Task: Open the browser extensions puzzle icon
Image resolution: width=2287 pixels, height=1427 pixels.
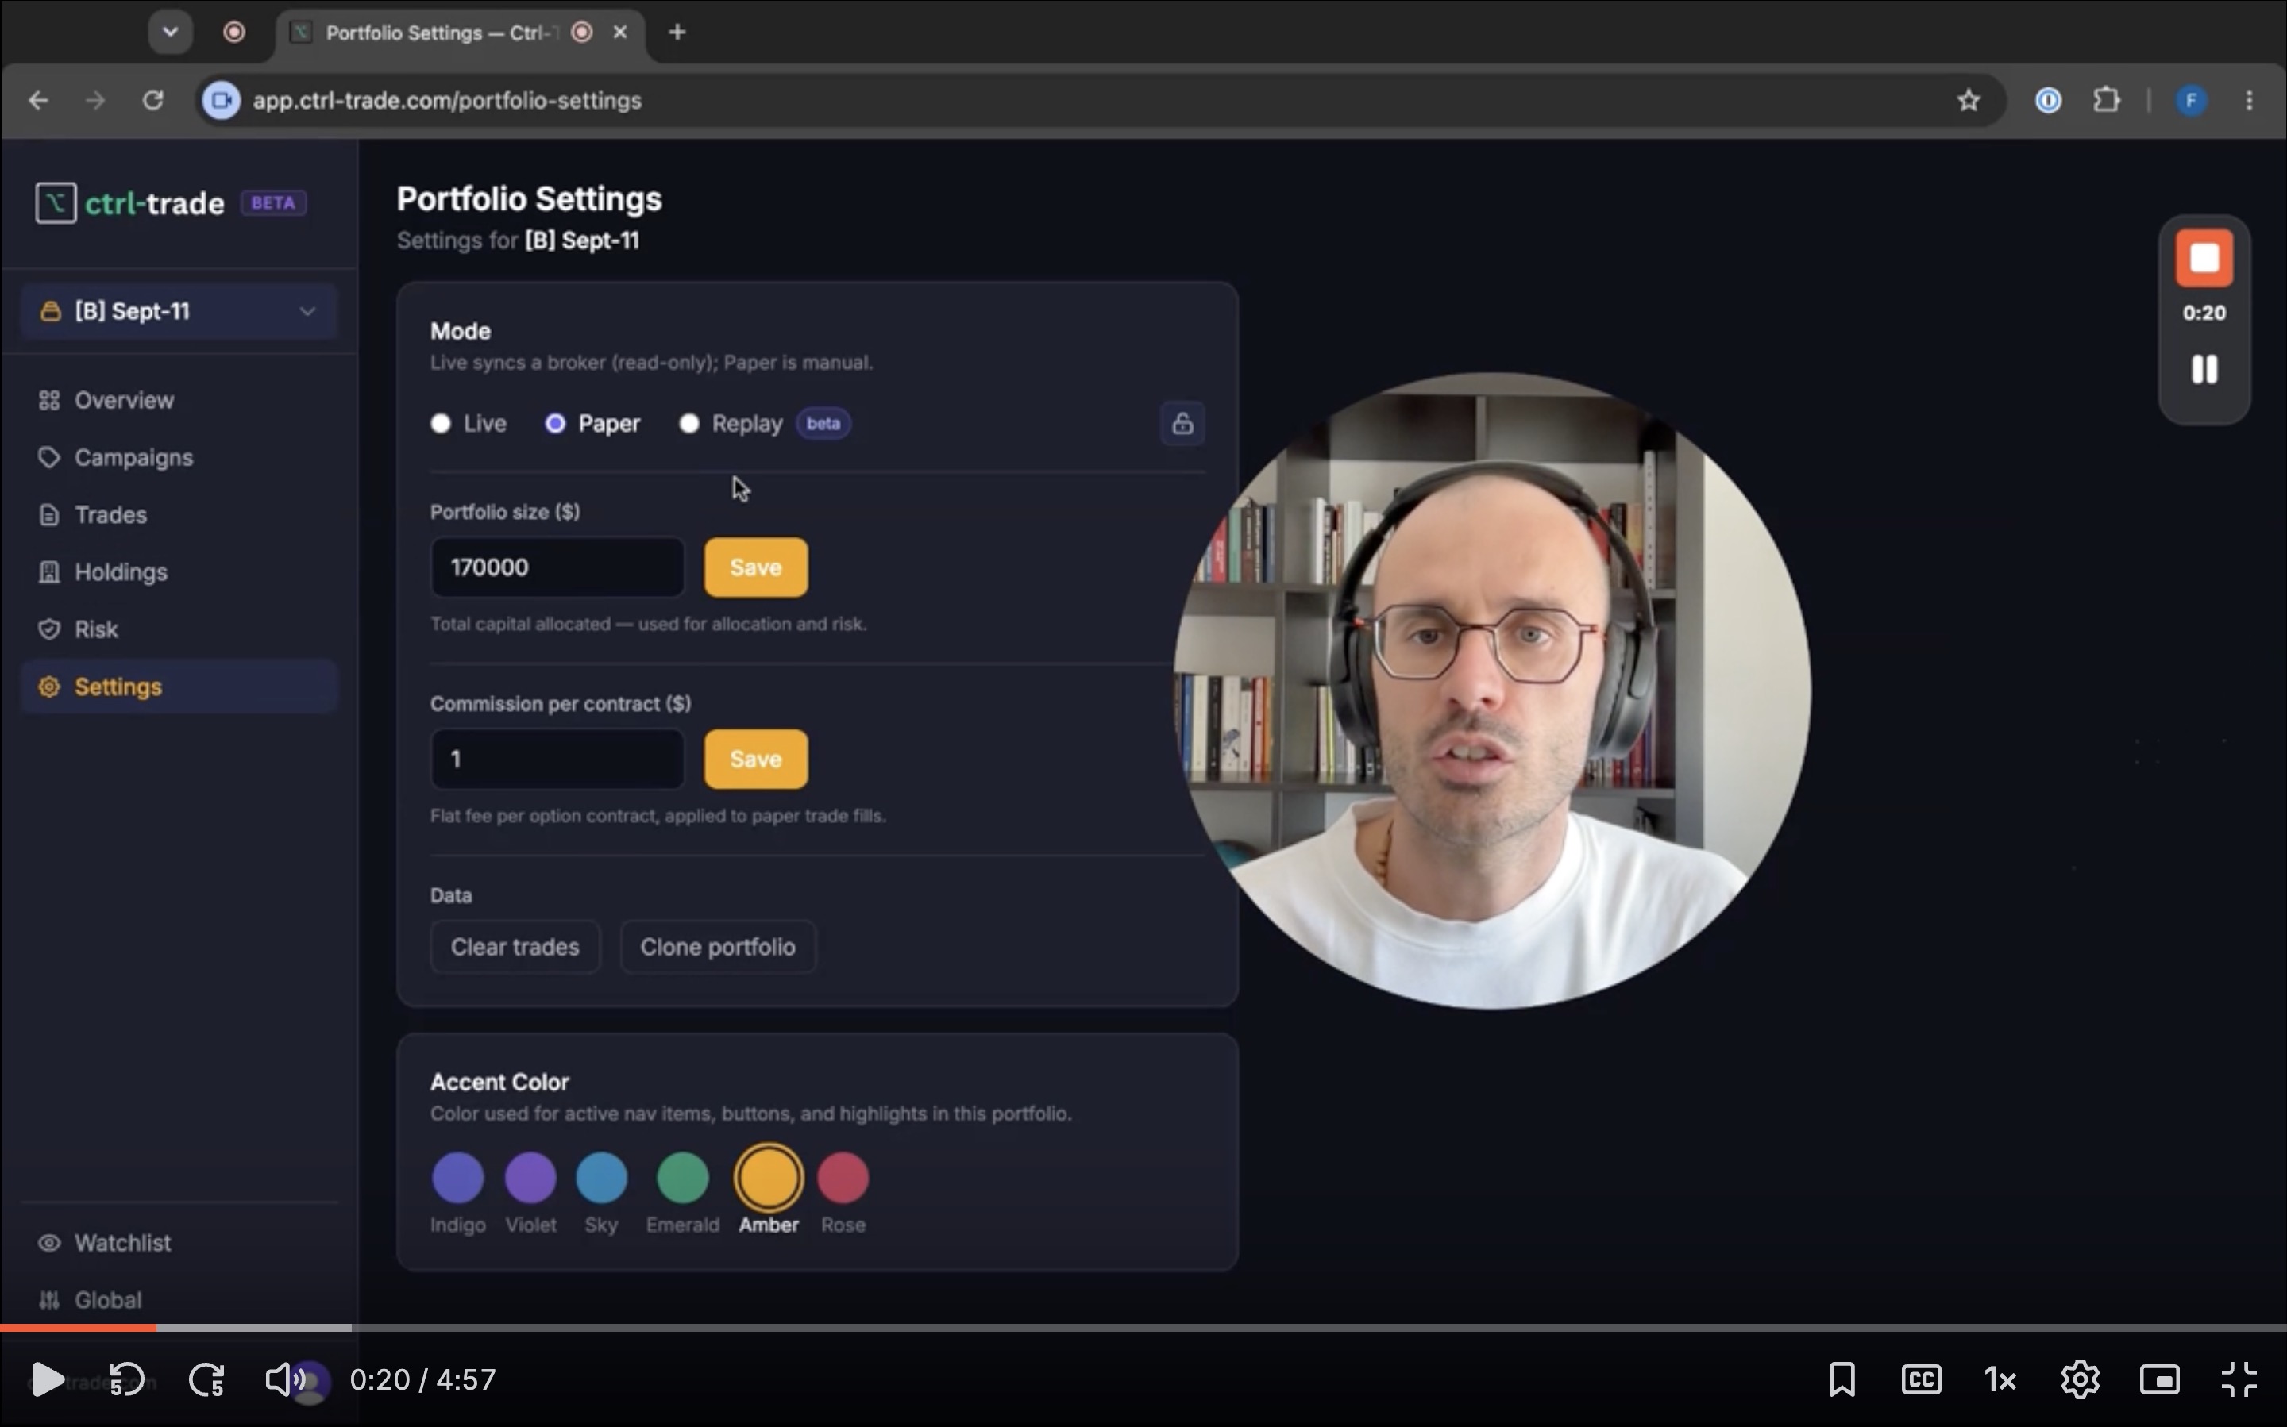Action: [x=2107, y=100]
